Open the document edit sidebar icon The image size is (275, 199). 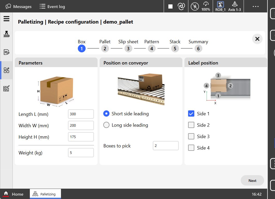click(6, 52)
